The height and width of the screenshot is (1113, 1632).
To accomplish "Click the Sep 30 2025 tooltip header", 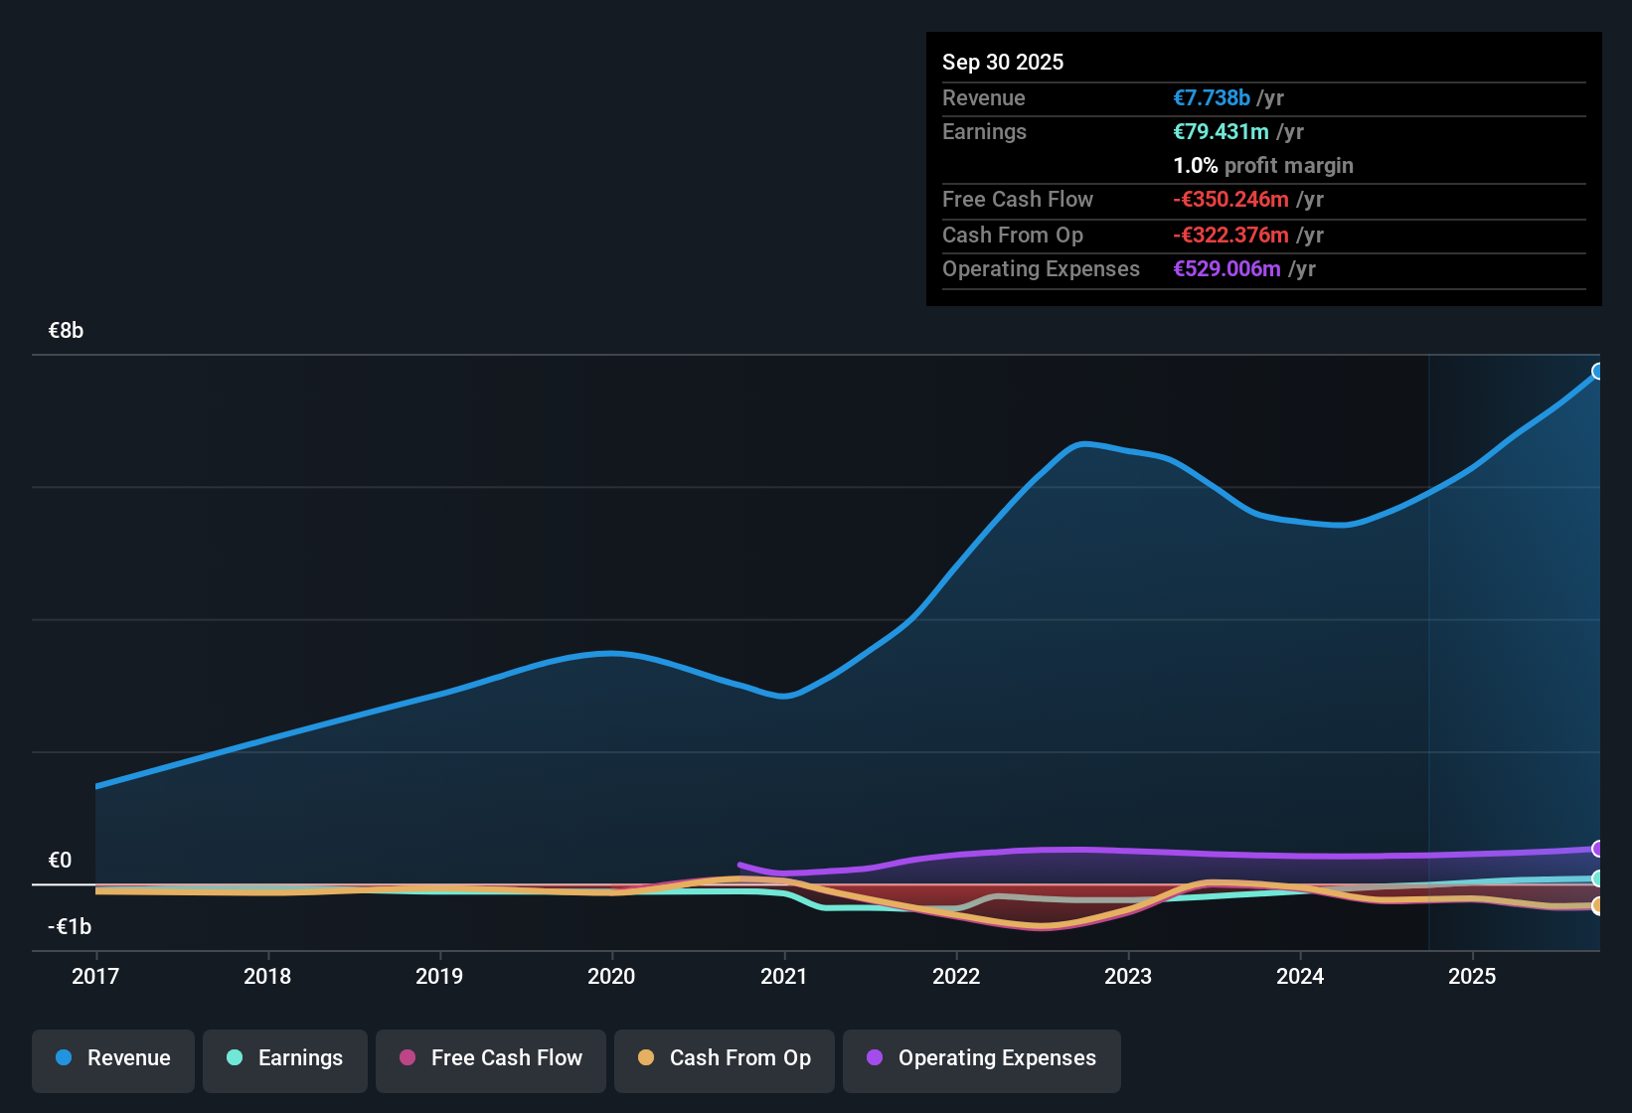I will [1003, 62].
